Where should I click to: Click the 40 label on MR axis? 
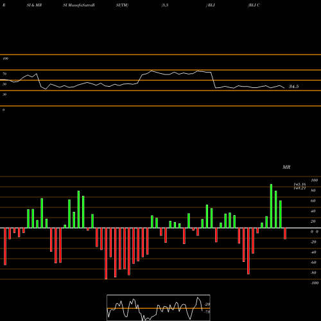pyautogui.click(x=313, y=211)
